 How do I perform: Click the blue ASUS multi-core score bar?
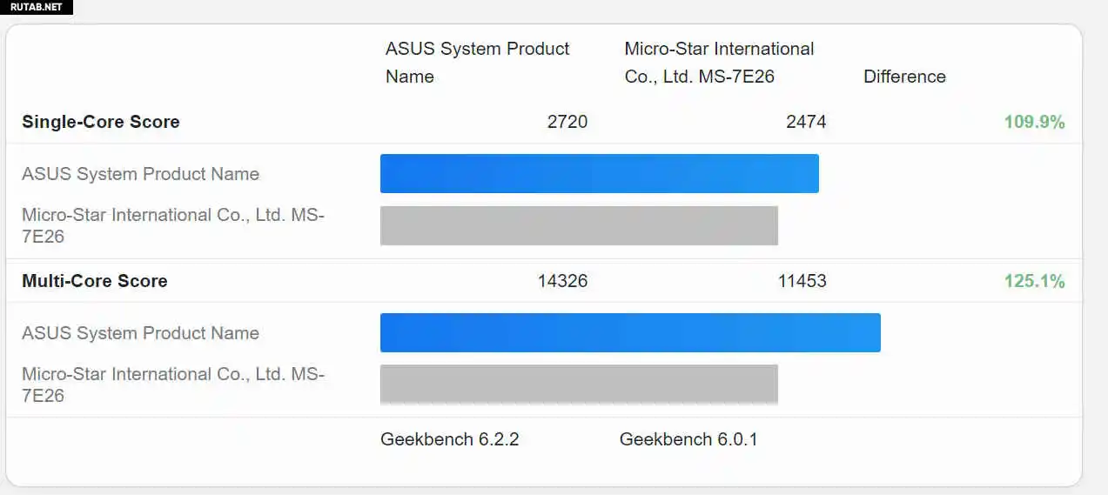tap(630, 332)
